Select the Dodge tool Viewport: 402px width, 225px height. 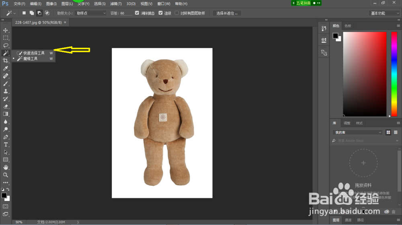[5, 129]
